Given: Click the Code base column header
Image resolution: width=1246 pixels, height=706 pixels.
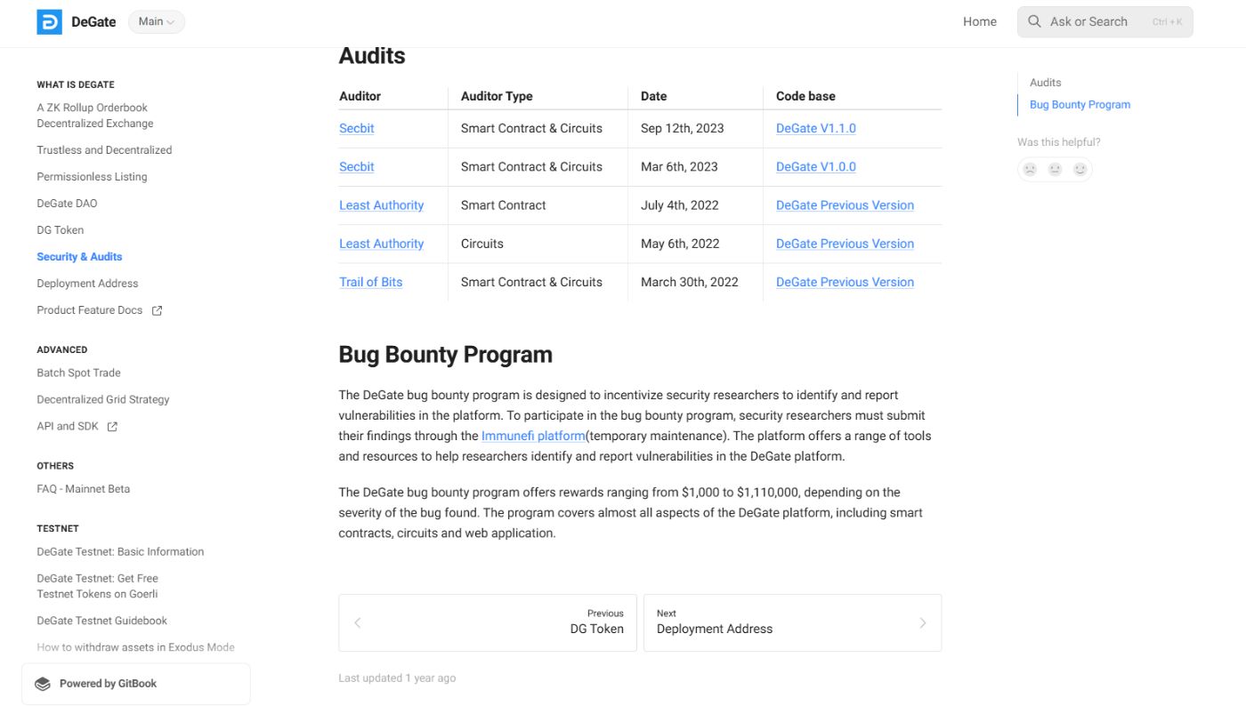Looking at the screenshot, I should click(x=805, y=96).
